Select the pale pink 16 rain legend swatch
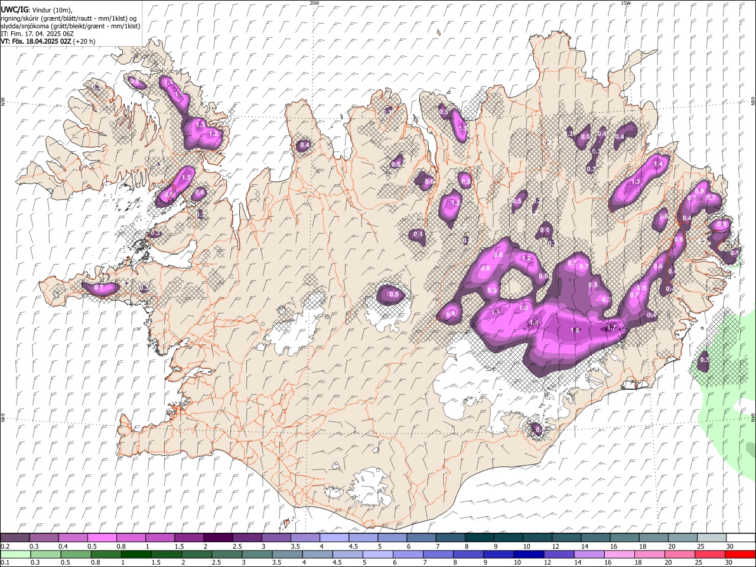Screen dimensions: 756x567 coord(618,555)
